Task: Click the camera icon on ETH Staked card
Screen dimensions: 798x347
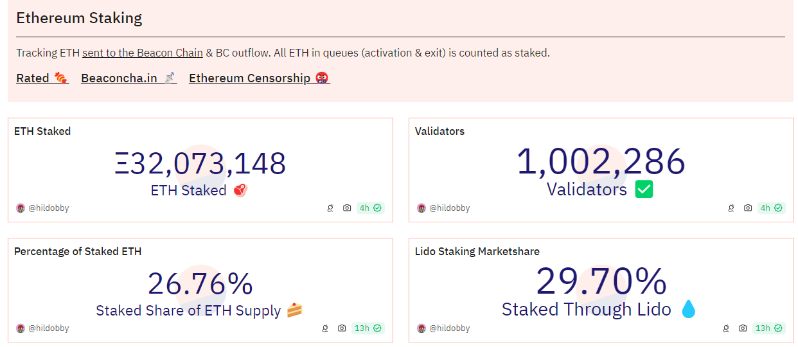Action: click(347, 208)
